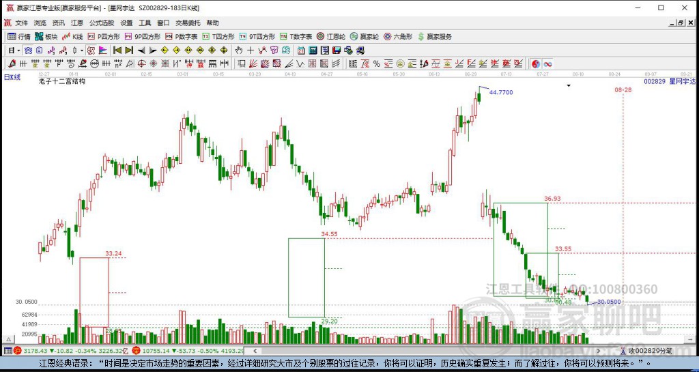Image resolution: width=699 pixels, height=372 pixels.
Task: Click the horizontal scrollbar left arrow
Action: (x=254, y=351)
